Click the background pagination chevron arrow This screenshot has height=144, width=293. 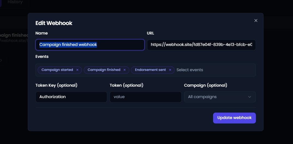pos(1,60)
